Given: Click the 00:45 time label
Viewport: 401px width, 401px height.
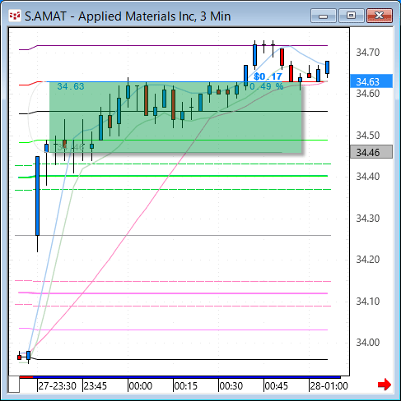Looking at the screenshot, I should pos(277,386).
